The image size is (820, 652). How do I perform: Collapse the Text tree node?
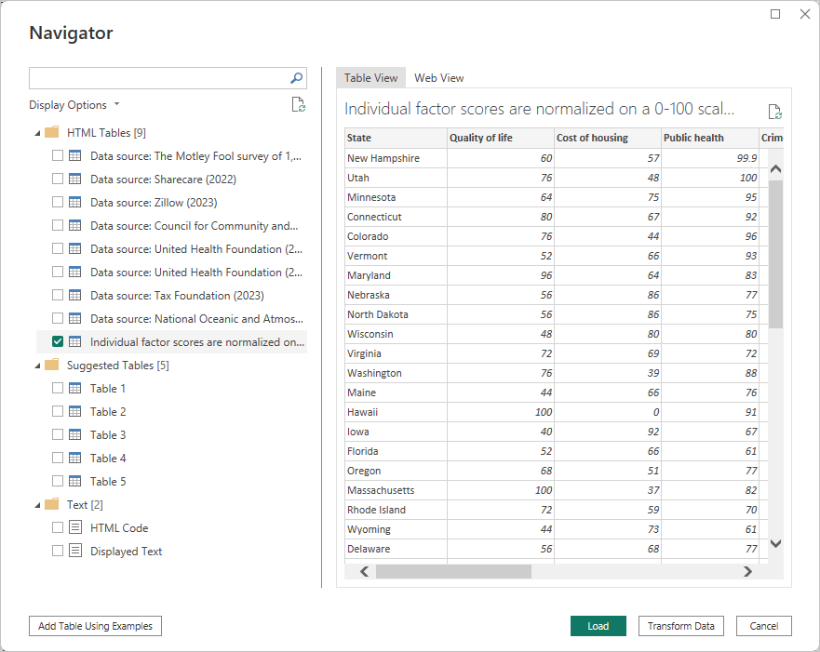pyautogui.click(x=37, y=505)
